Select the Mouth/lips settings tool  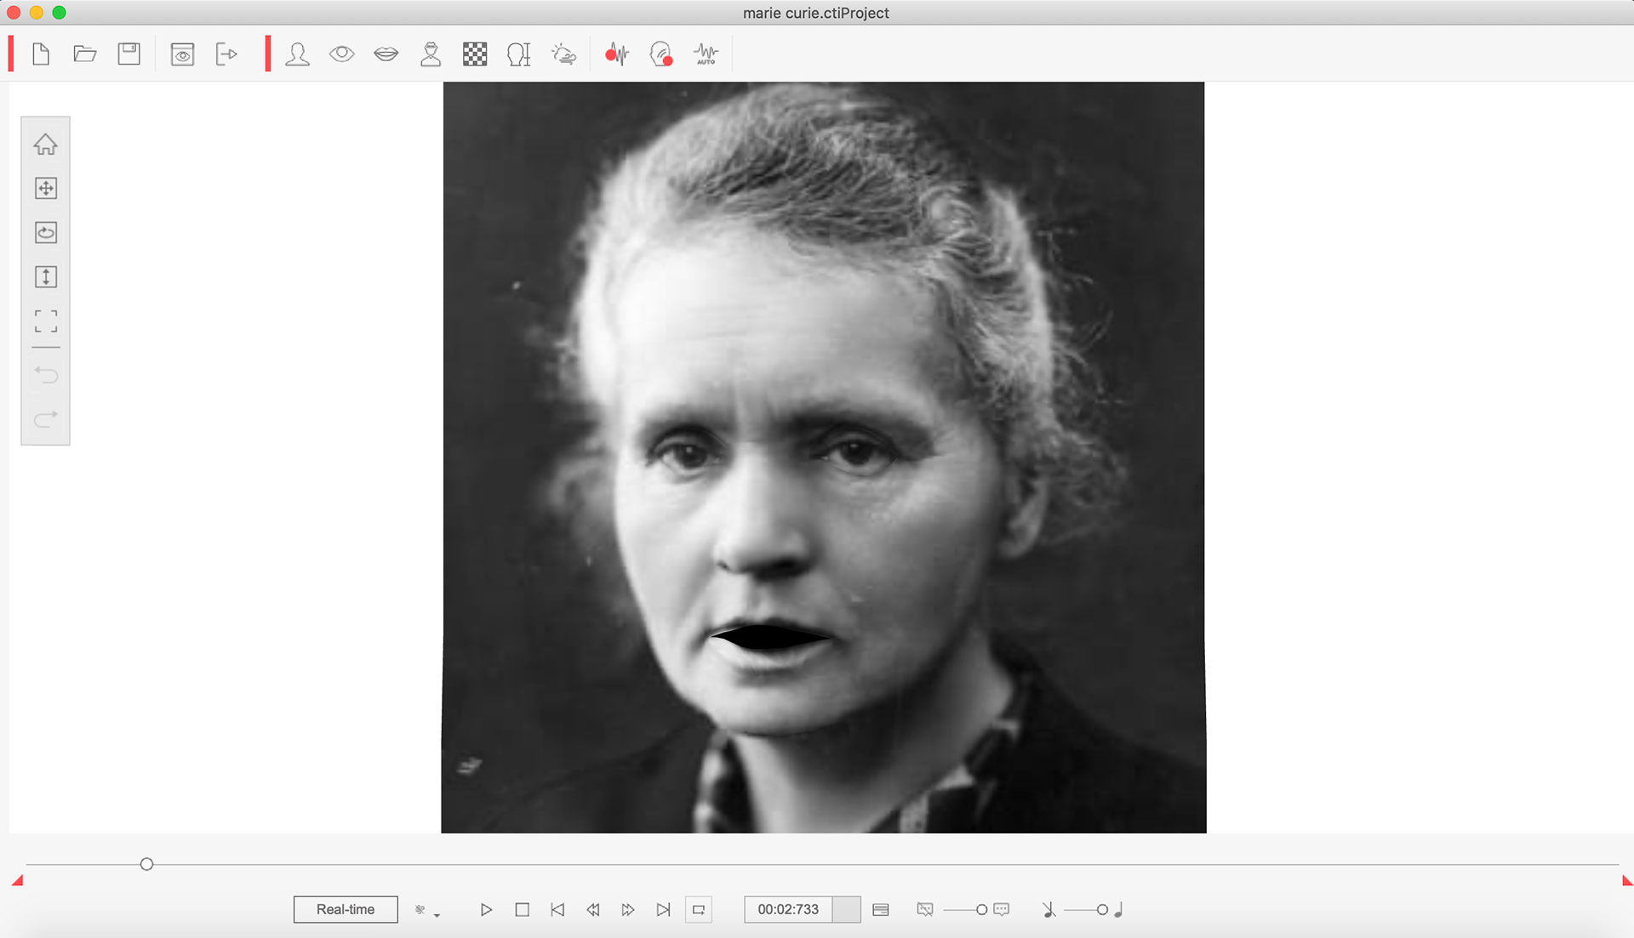tap(386, 54)
